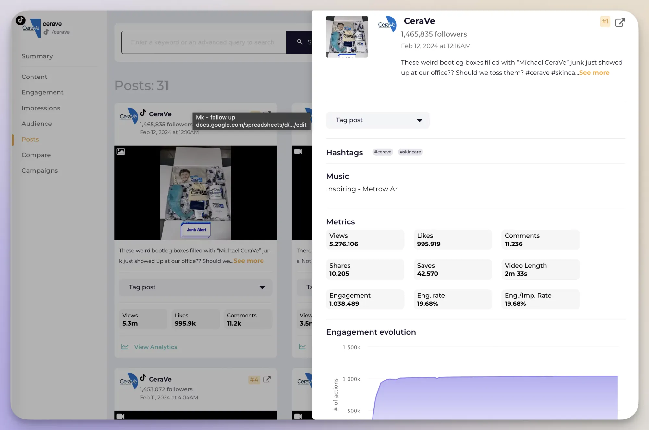
Task: Click the TikTok icon next to /cerave handle
Action: point(46,32)
